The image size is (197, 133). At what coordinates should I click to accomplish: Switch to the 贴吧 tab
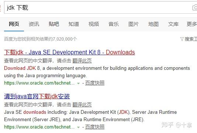[54, 24]
